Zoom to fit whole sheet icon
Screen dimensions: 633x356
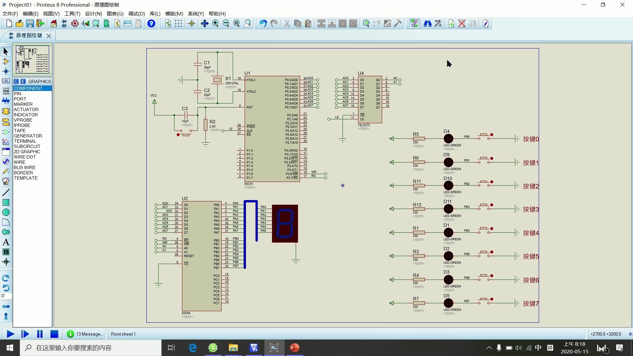236,23
